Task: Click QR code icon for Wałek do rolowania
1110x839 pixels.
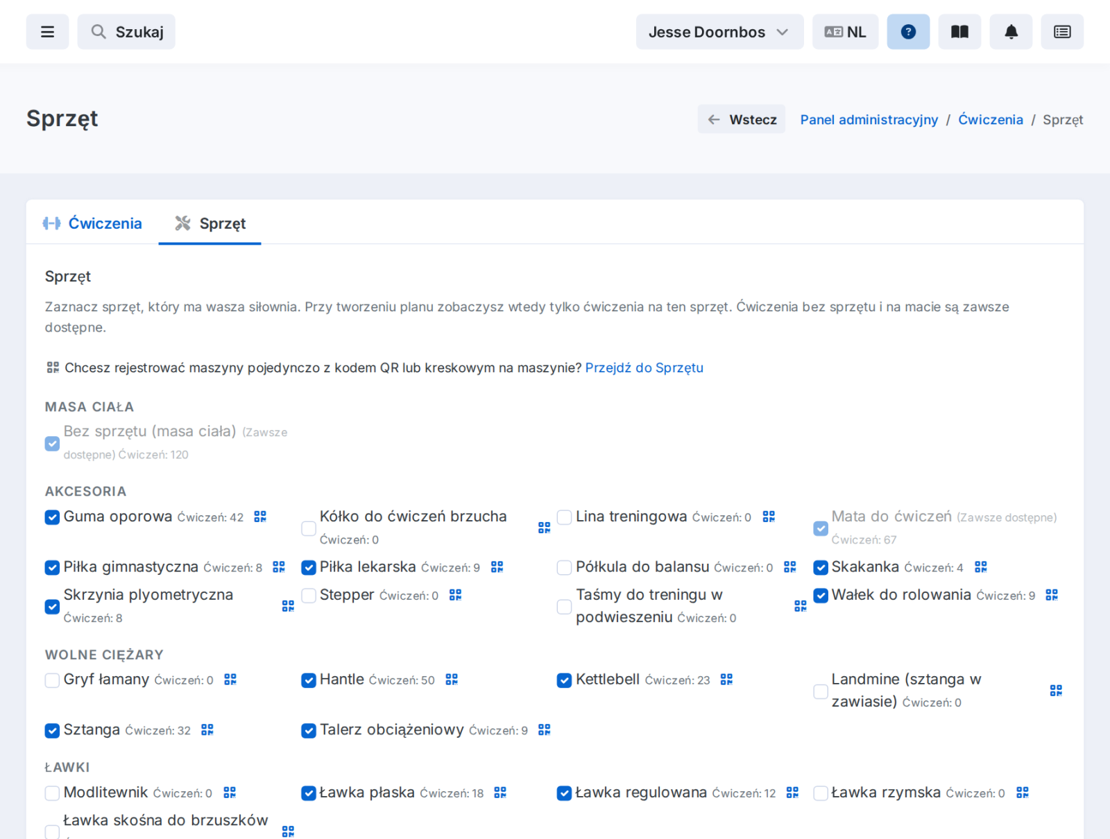Action: 1052,595
